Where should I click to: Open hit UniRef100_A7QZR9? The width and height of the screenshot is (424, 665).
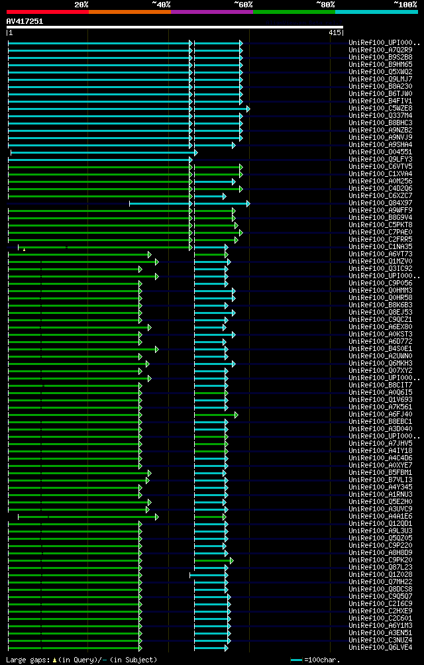coord(380,50)
